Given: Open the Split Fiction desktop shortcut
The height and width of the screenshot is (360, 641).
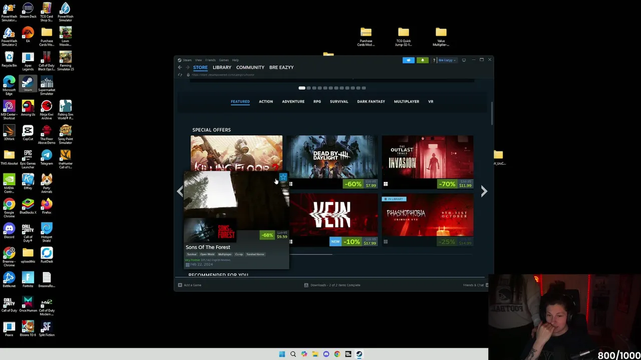Looking at the screenshot, I should (47, 329).
